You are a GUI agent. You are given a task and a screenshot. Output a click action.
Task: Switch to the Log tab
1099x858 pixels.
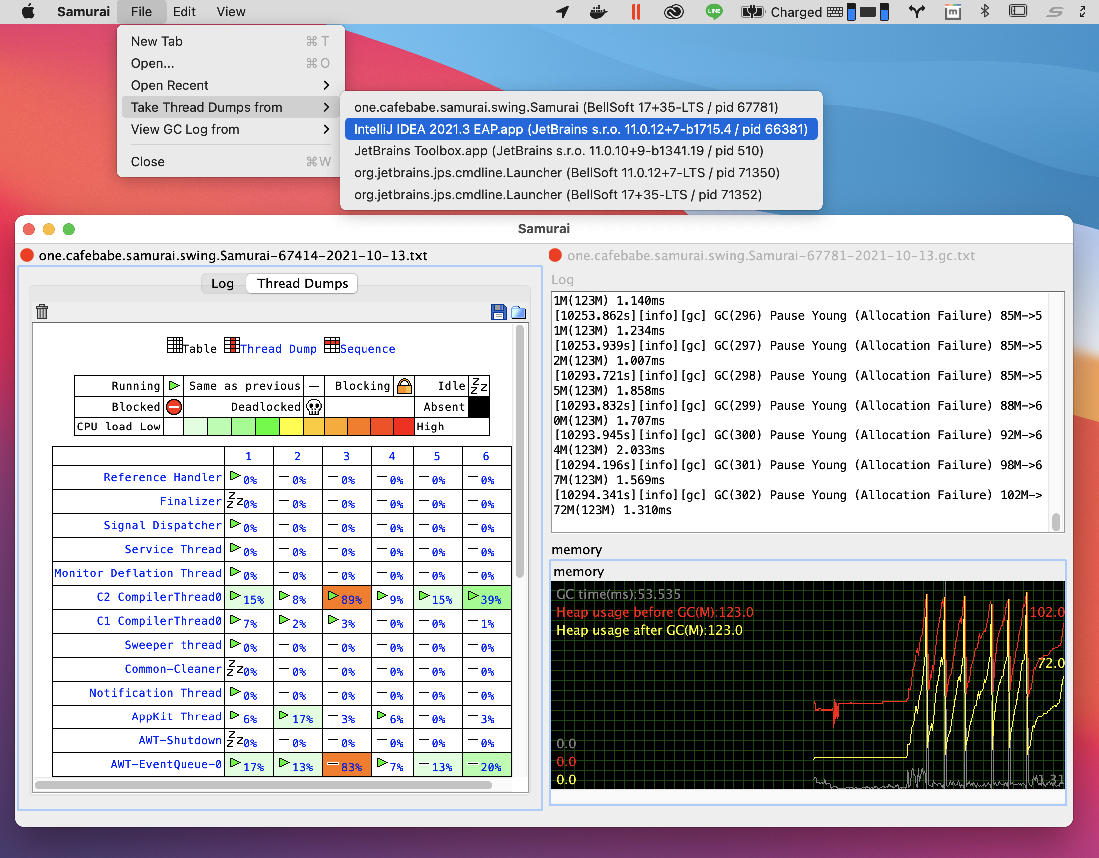coord(223,284)
